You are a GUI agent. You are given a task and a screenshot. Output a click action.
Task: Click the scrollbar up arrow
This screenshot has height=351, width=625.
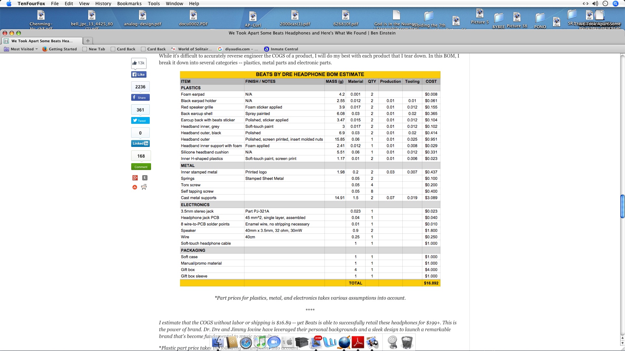[x=622, y=338]
